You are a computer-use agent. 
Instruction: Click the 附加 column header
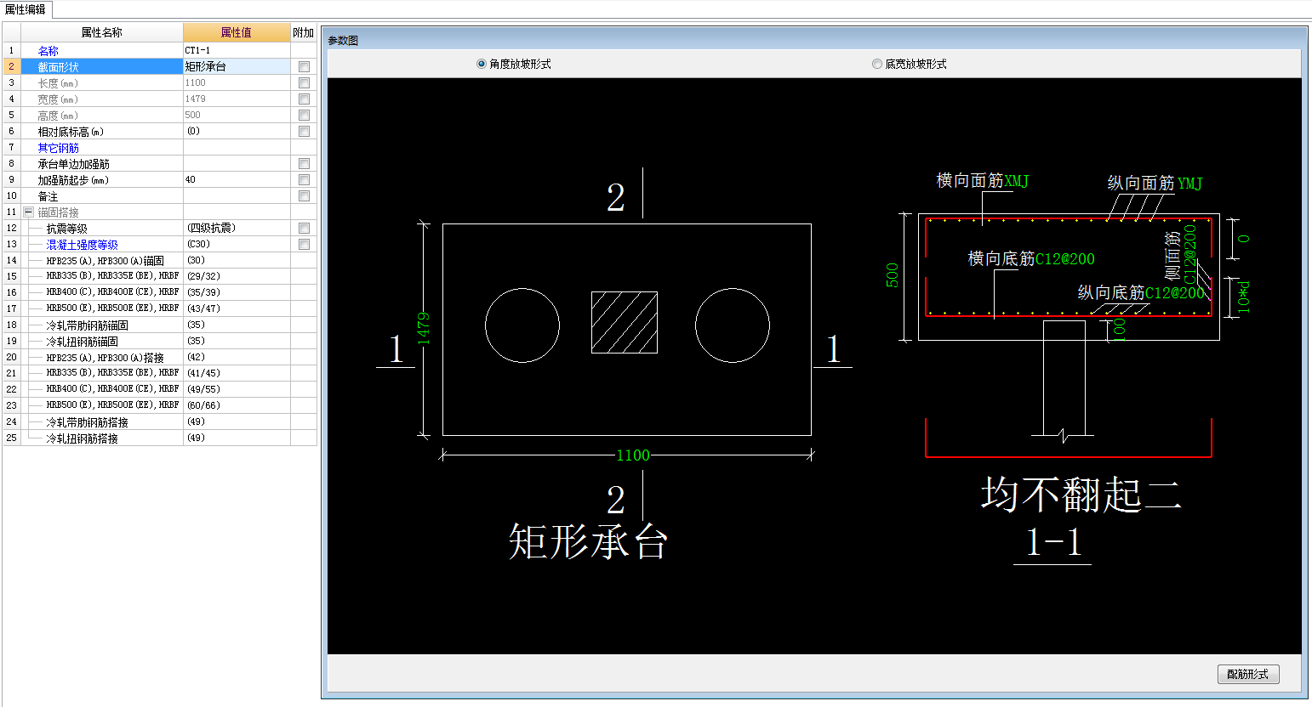[304, 32]
